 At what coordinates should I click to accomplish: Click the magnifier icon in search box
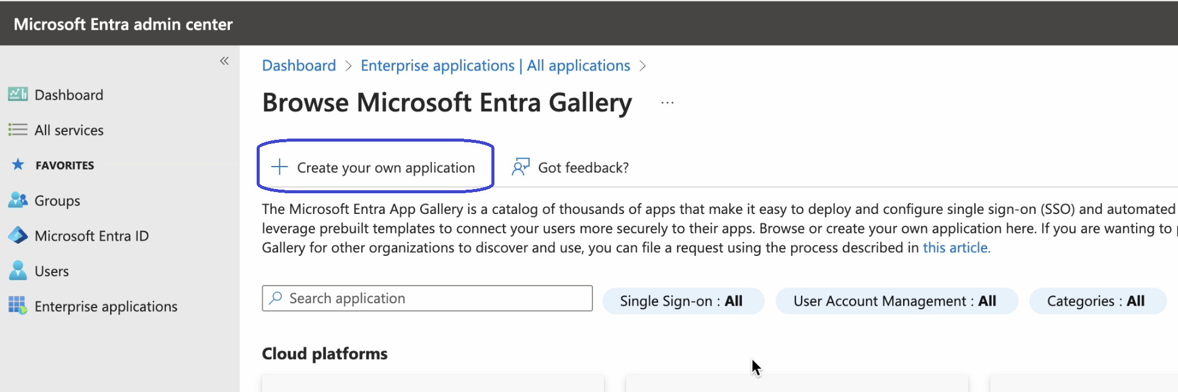coord(275,298)
